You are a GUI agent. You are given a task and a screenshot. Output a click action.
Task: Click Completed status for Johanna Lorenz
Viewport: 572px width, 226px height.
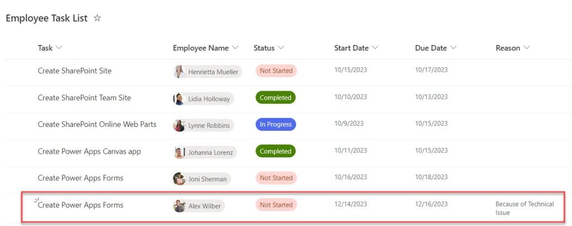tap(275, 151)
